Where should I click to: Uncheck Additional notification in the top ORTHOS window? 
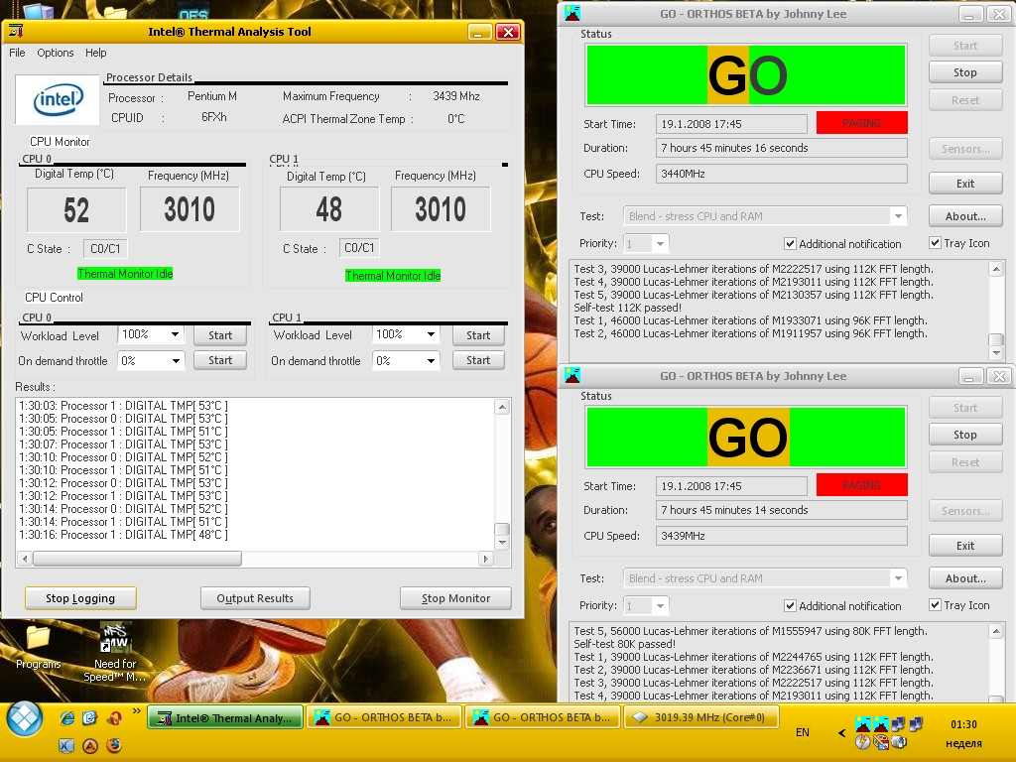coord(790,244)
